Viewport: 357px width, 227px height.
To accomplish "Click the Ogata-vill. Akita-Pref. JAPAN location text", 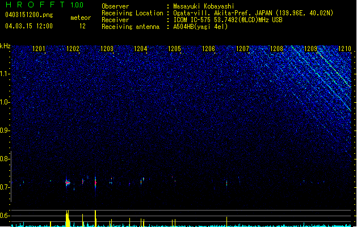I will tap(253, 13).
